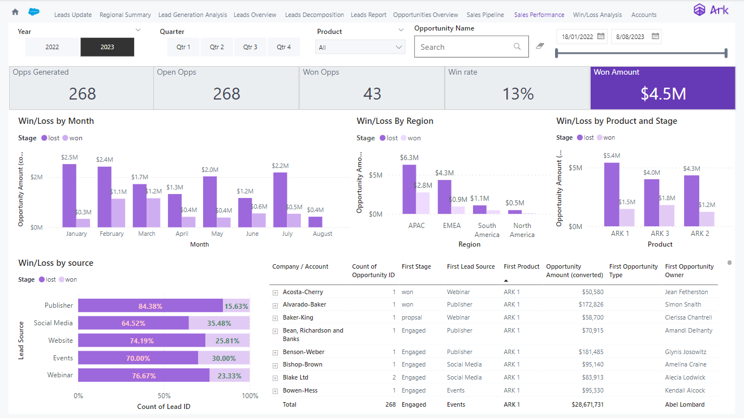Click the Home icon in the top bar
The image size is (744, 418).
pos(15,11)
